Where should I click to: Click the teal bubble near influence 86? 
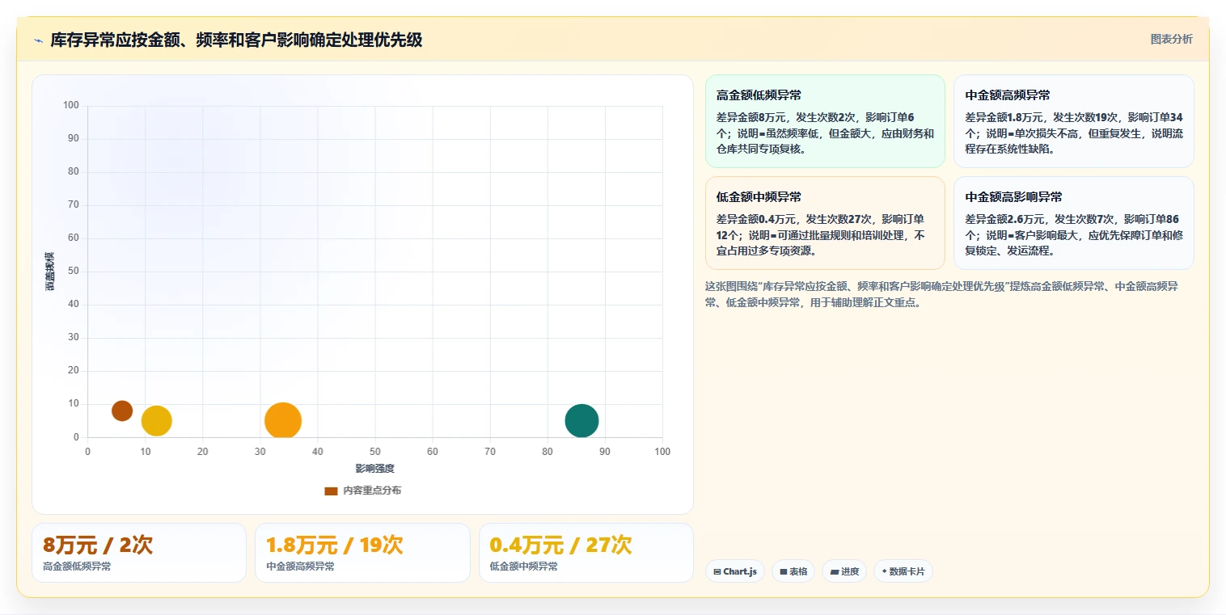tap(581, 420)
